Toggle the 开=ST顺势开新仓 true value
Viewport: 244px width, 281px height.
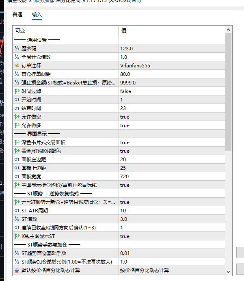pos(172,202)
